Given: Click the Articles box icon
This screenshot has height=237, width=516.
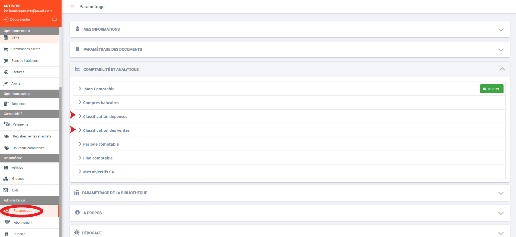Looking at the screenshot, I should coord(6,168).
